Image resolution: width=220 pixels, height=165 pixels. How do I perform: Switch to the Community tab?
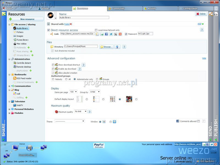(118, 9)
